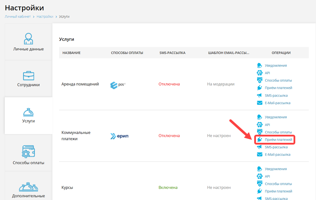Click API gear icon in Коммунальные платежи row
This screenshot has width=316, height=200.
click(x=259, y=125)
